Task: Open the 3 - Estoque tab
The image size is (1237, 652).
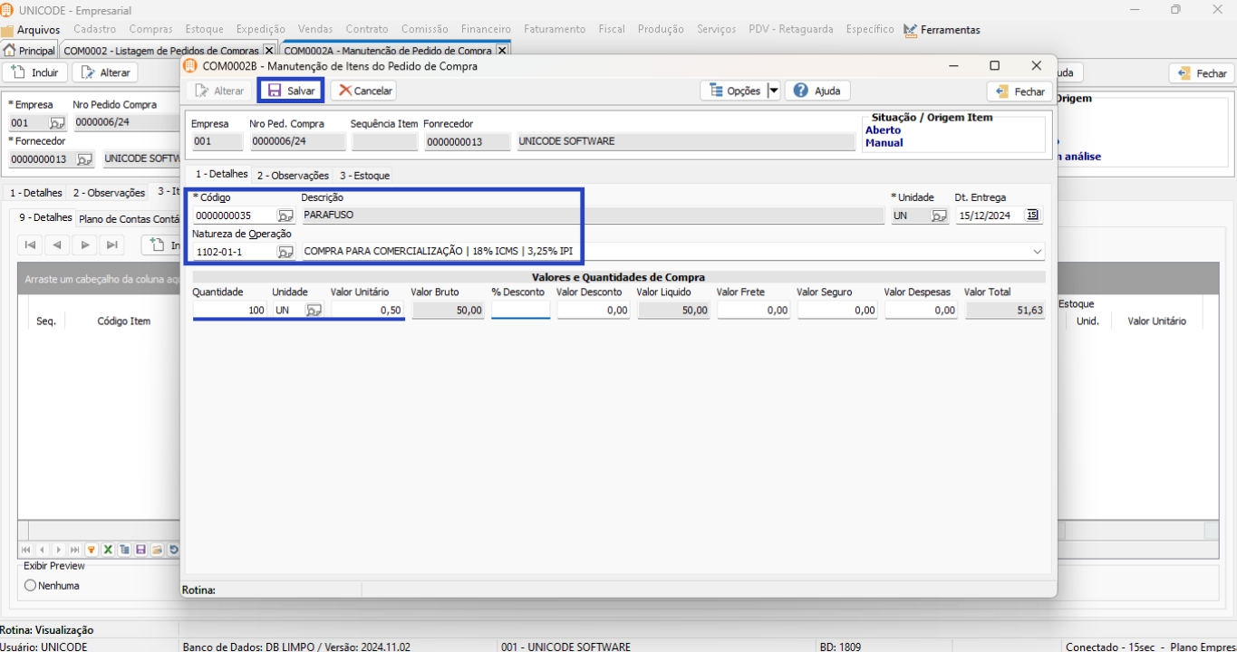Action: coord(364,176)
